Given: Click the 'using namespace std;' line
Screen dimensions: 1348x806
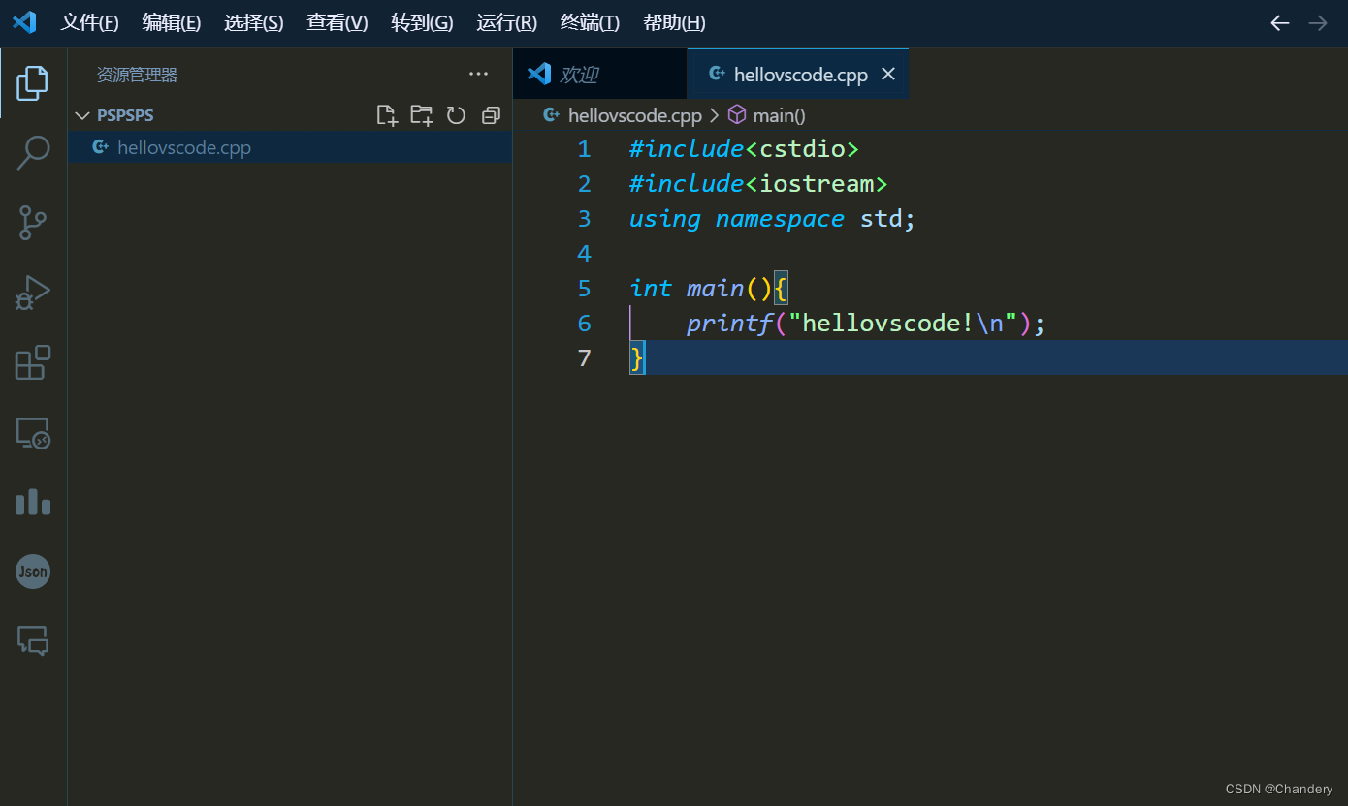Looking at the screenshot, I should pyautogui.click(x=772, y=219).
